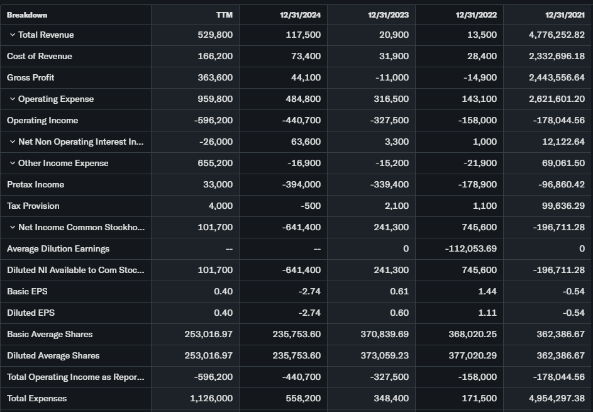The height and width of the screenshot is (412, 593).
Task: Click the Total Expenses TTM value 1,126,000
Action: pyautogui.click(x=211, y=398)
